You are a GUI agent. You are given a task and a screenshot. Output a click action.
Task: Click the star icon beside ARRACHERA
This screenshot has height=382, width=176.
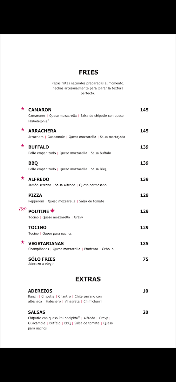coord(23,130)
